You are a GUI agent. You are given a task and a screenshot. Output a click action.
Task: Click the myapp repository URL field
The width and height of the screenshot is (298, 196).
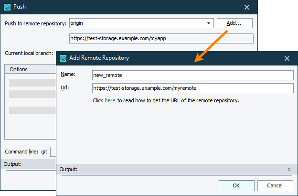coord(160,39)
